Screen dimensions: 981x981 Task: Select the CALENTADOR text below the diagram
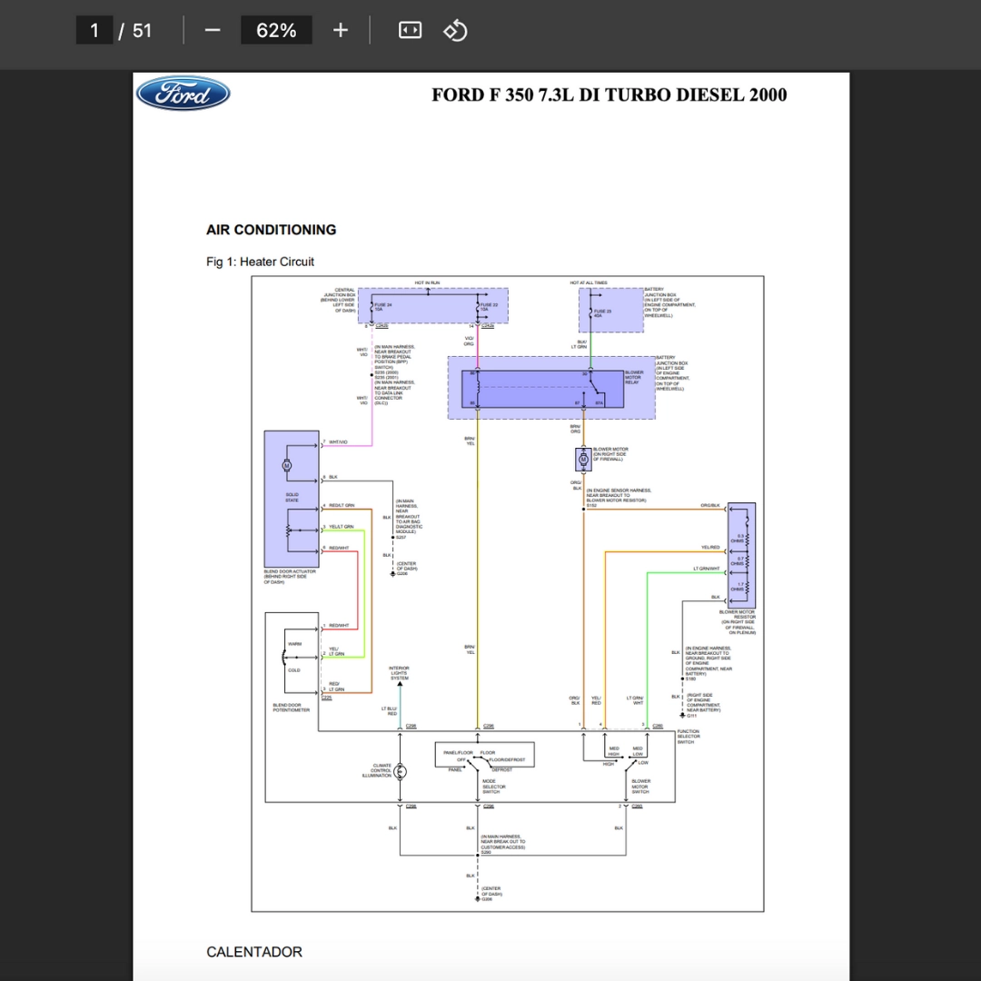[x=254, y=952]
